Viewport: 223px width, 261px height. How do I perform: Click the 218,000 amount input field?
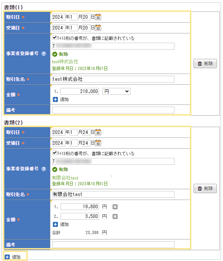point(79,92)
